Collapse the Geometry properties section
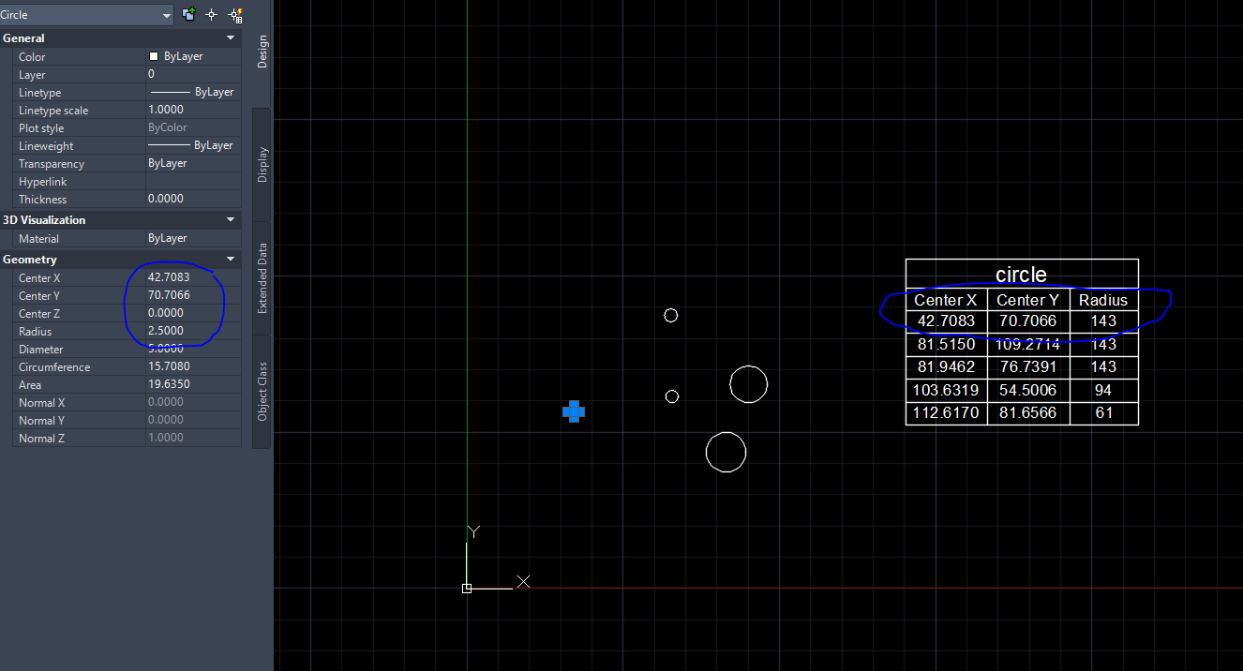The image size is (1243, 671). [x=231, y=260]
